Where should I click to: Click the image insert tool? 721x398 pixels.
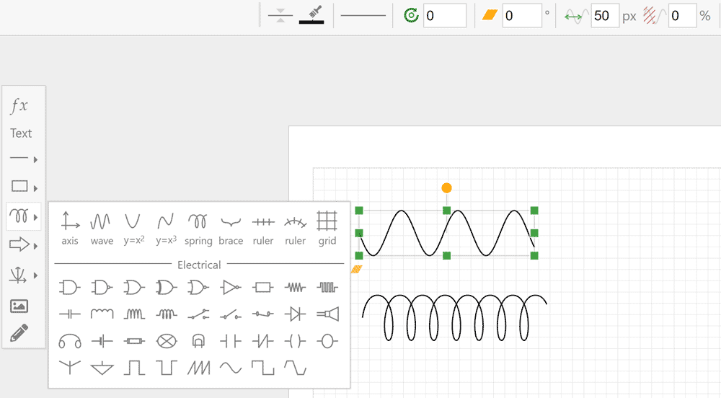pyautogui.click(x=19, y=306)
